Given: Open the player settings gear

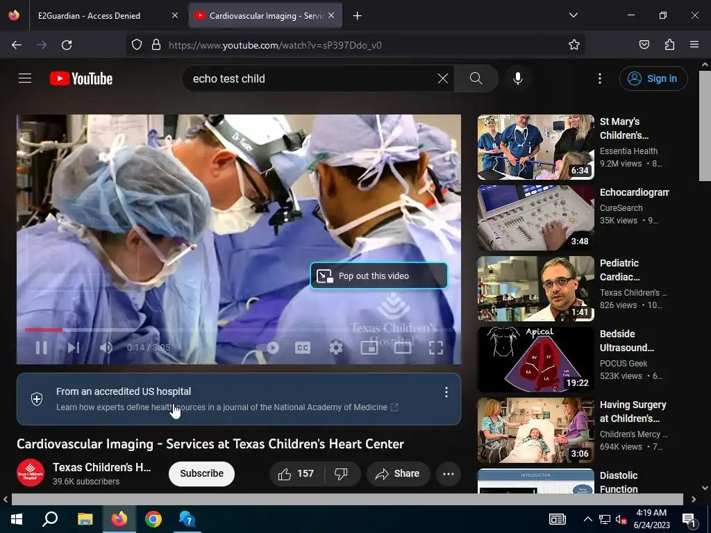Looking at the screenshot, I should (x=336, y=348).
